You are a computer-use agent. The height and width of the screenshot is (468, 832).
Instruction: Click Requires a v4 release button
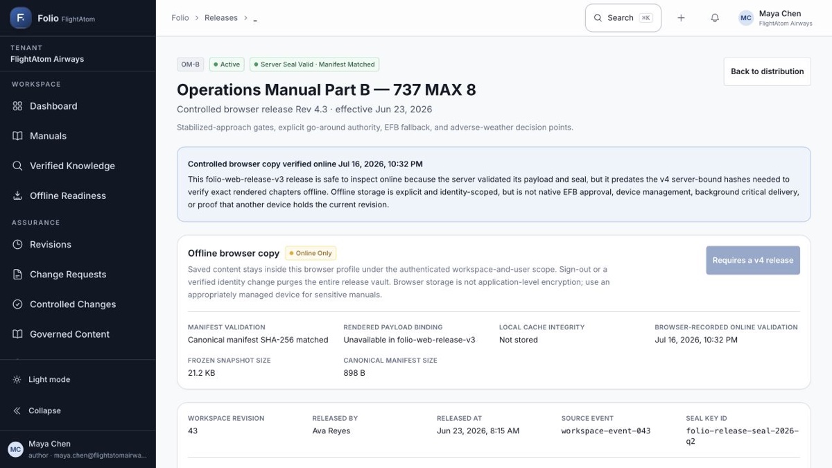[752, 260]
